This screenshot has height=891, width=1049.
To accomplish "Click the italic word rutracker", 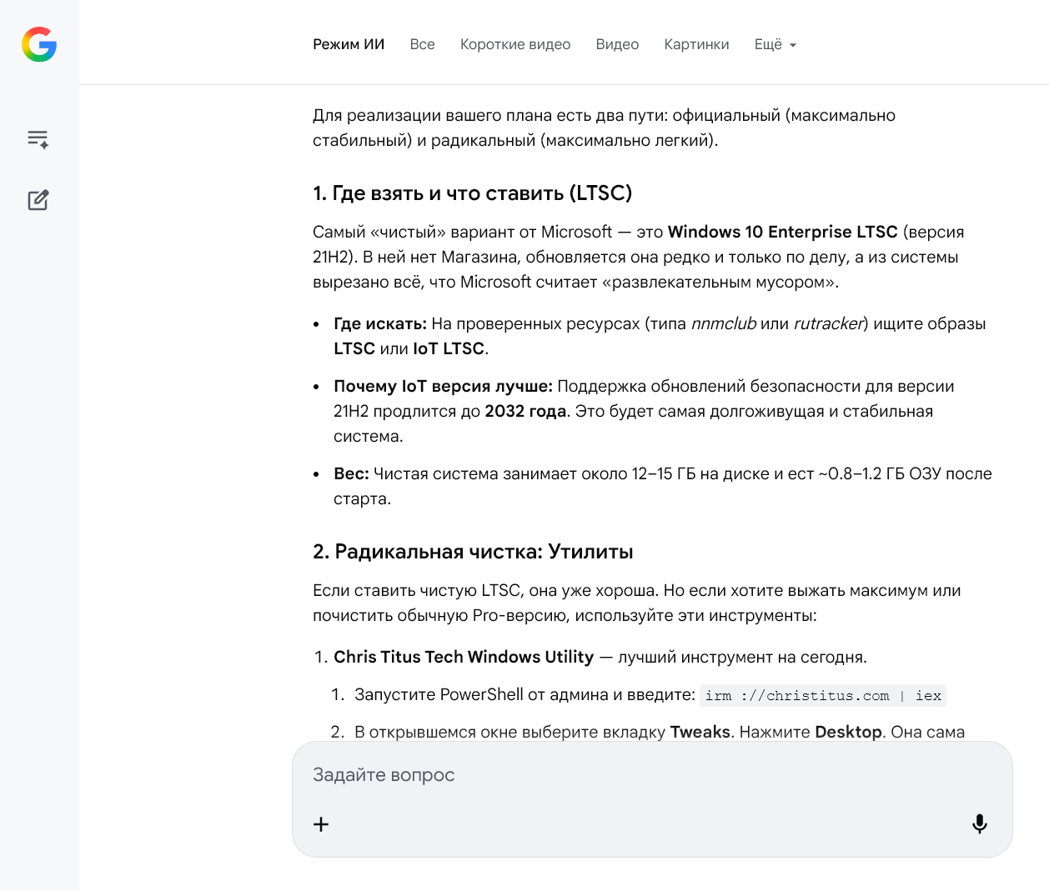I will click(829, 323).
